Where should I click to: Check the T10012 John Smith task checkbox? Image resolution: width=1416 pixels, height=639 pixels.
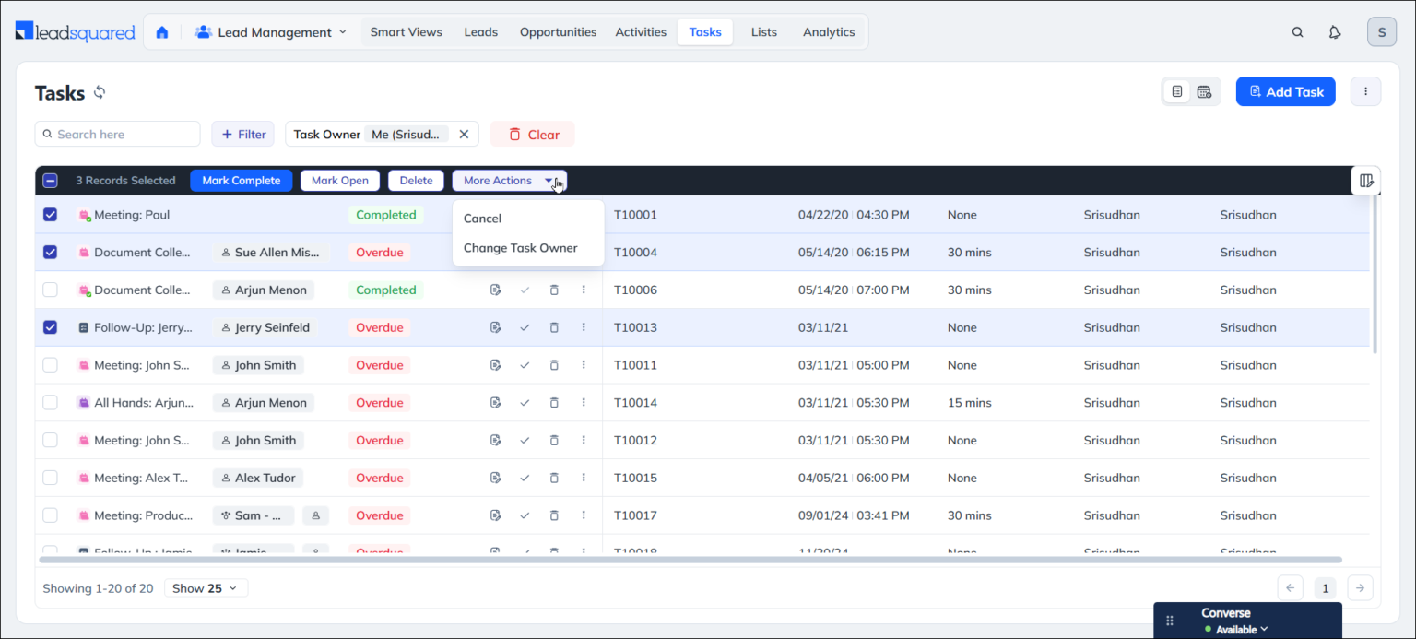50,441
